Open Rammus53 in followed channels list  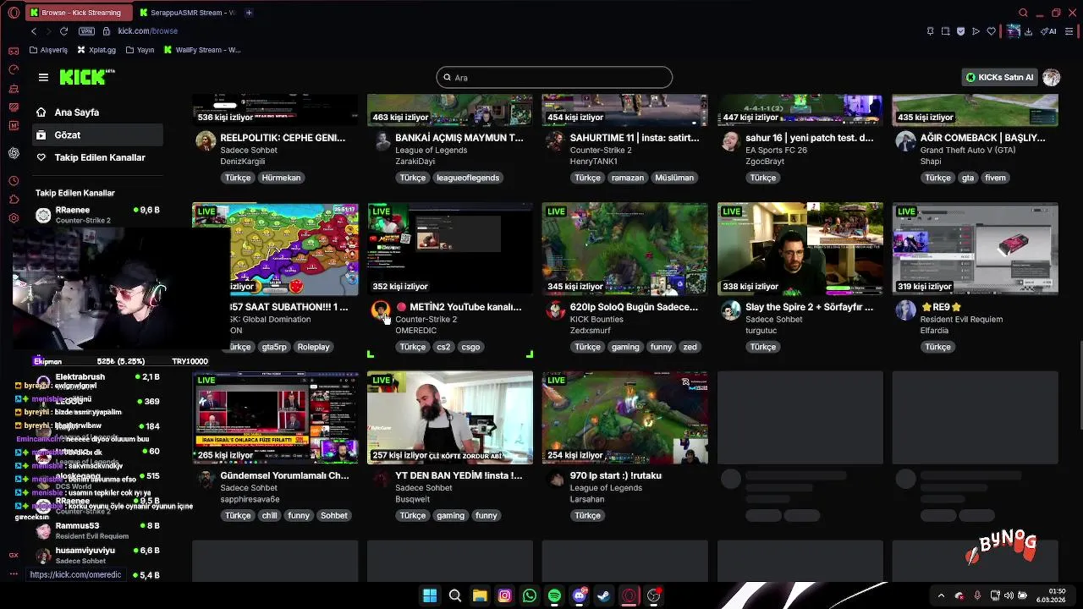pos(97,530)
